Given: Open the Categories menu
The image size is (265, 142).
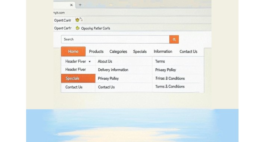Looking at the screenshot, I should [x=118, y=52].
